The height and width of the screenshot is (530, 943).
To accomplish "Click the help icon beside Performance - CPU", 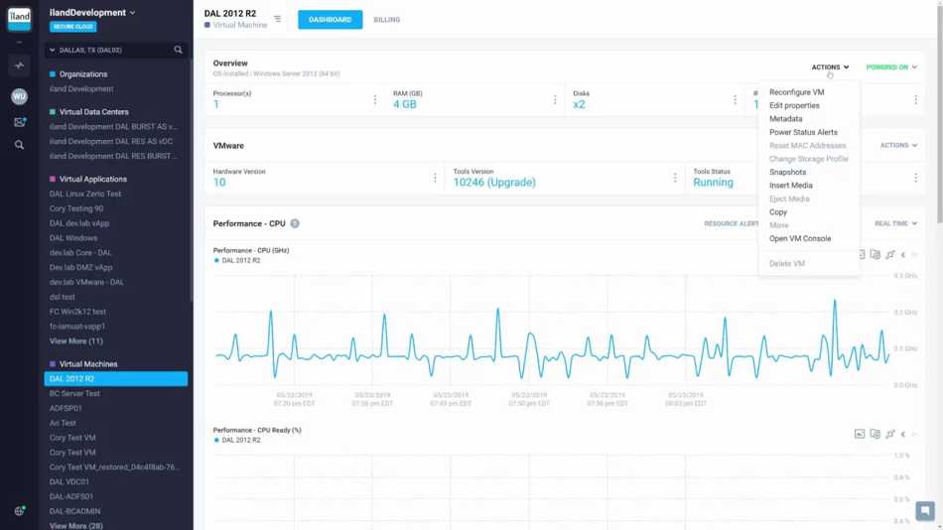I will (x=295, y=223).
